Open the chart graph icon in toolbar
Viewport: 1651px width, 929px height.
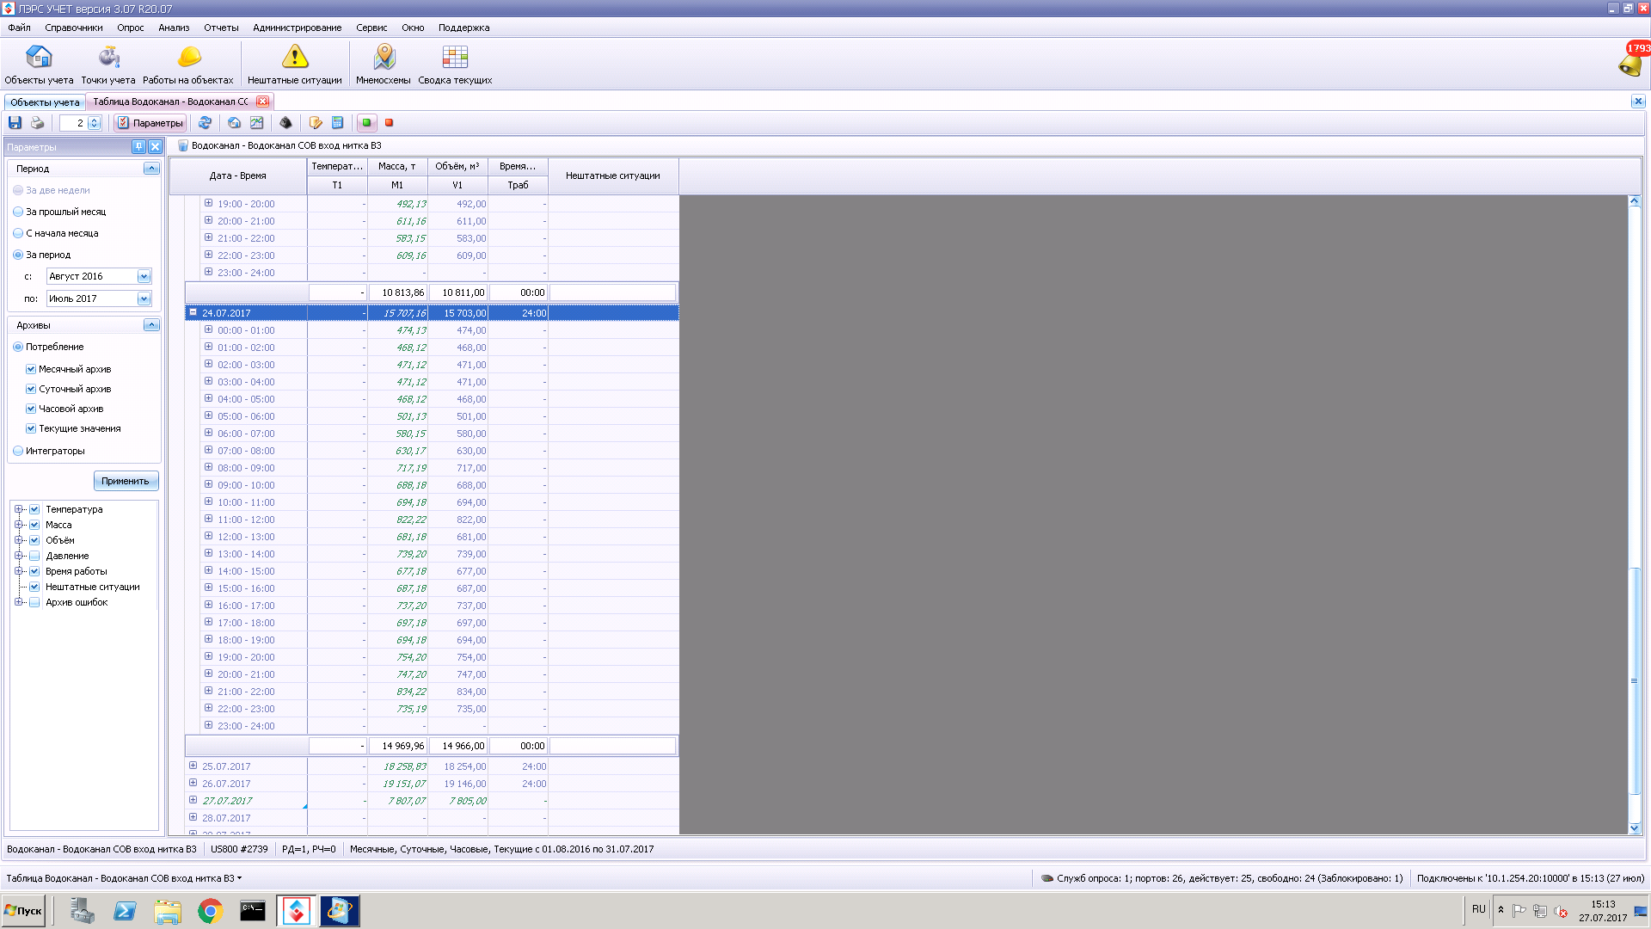click(x=256, y=123)
